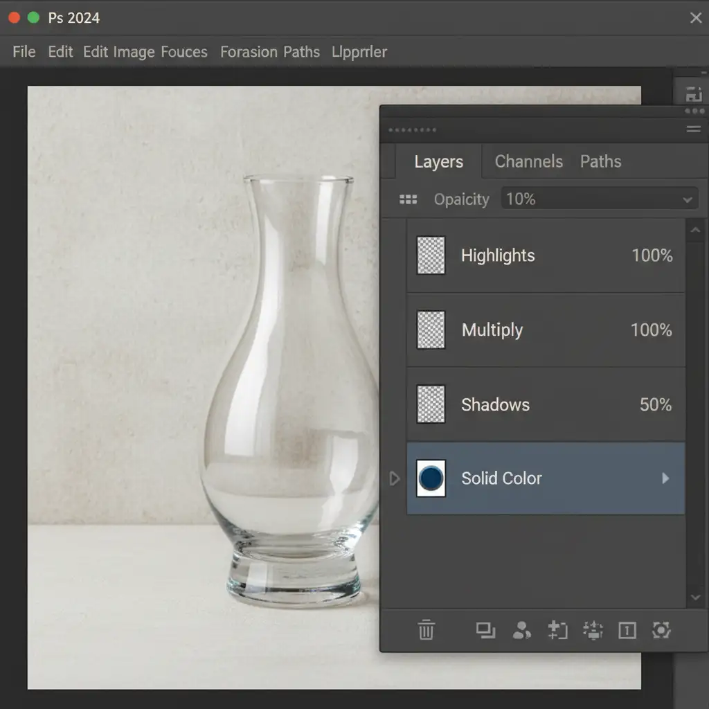Click the trash icon to delete layer
This screenshot has height=709, width=709.
pyautogui.click(x=426, y=630)
